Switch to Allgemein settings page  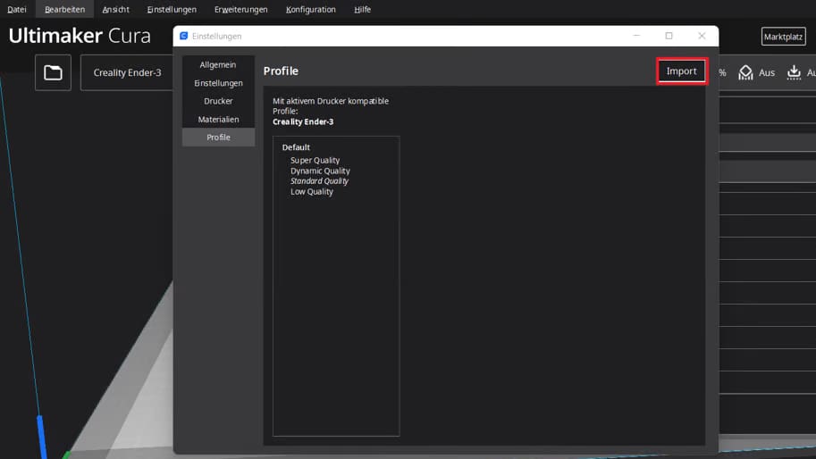[218, 65]
